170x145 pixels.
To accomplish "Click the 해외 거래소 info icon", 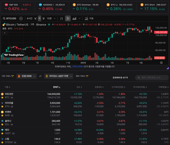I will coord(87,76).
